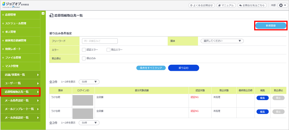This screenshot has height=130, width=289.
Task: Focus the フリーワード text input field
Action: pos(100,41)
